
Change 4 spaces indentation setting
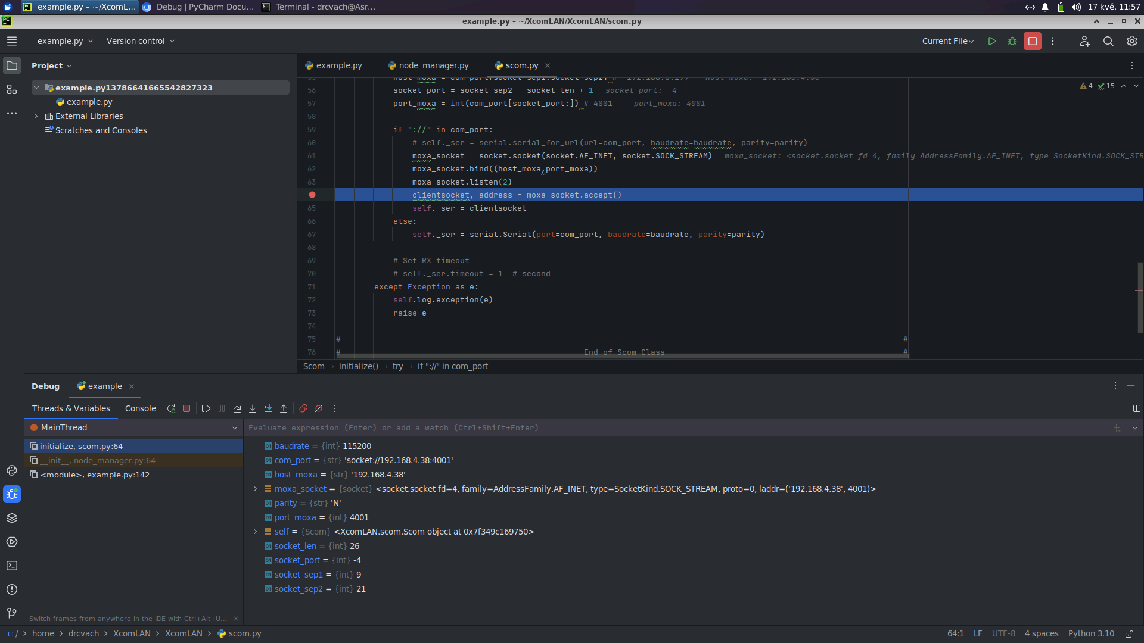(x=1042, y=633)
